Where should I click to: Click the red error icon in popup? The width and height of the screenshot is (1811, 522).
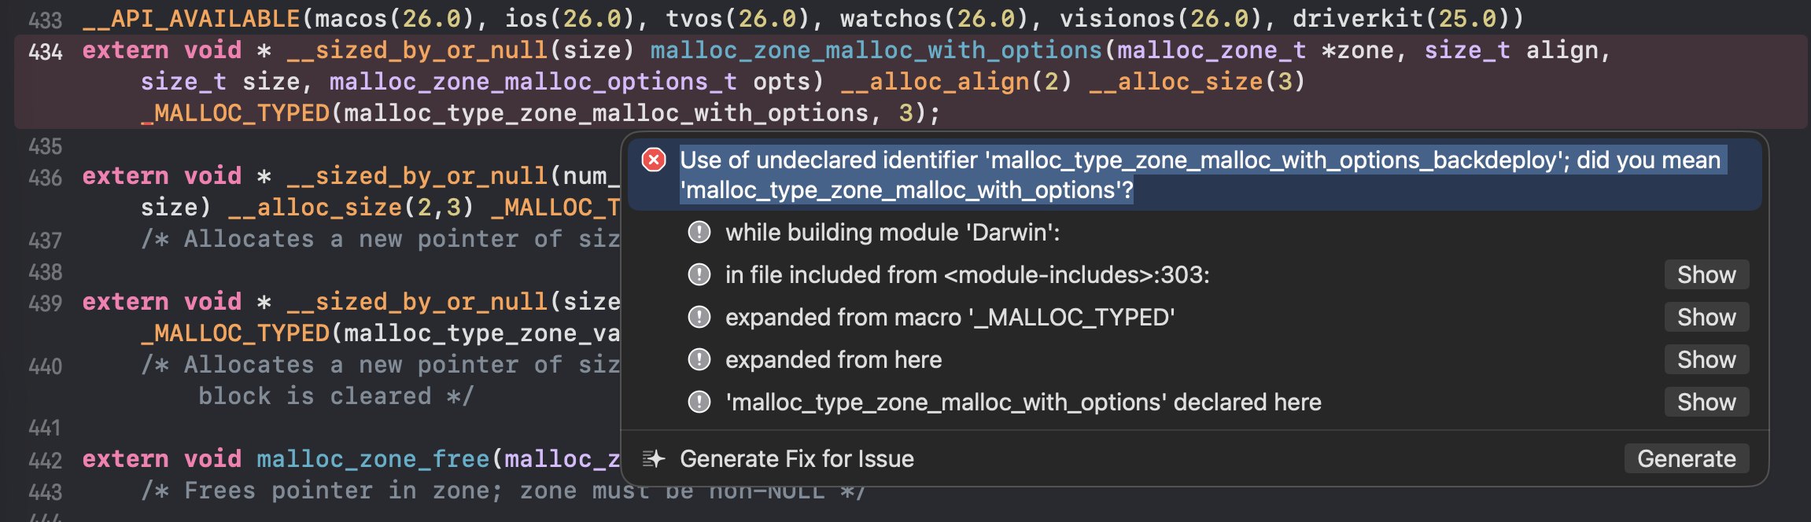pos(654,160)
